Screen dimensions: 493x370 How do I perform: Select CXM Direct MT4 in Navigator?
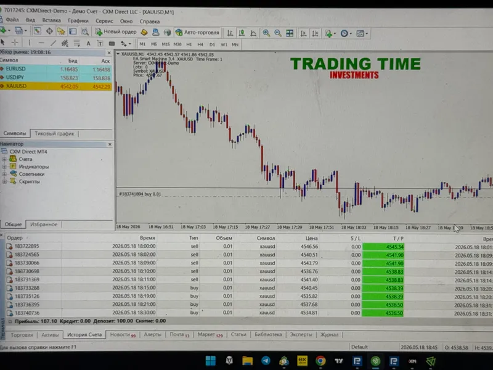click(28, 152)
